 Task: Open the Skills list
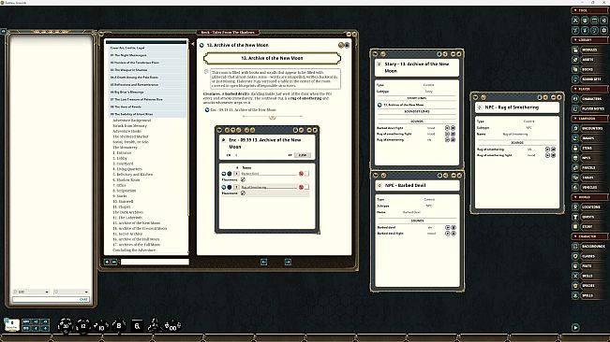tap(589, 276)
